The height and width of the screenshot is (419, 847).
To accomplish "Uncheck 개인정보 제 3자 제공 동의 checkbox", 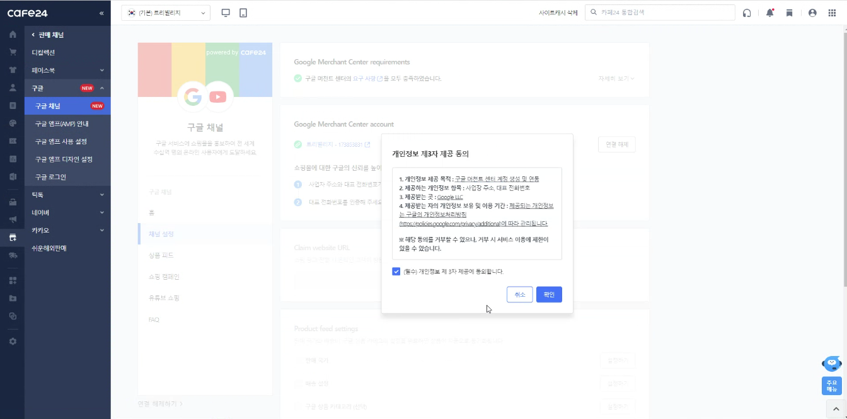I will [396, 272].
